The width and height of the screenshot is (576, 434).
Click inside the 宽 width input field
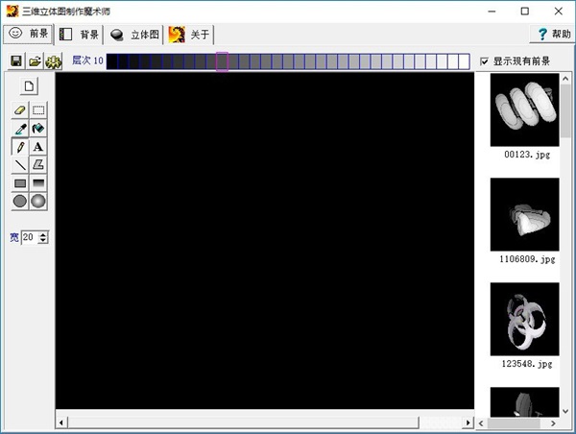click(29, 237)
